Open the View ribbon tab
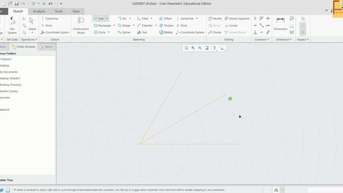The height and width of the screenshot is (193, 343). tap(76, 11)
